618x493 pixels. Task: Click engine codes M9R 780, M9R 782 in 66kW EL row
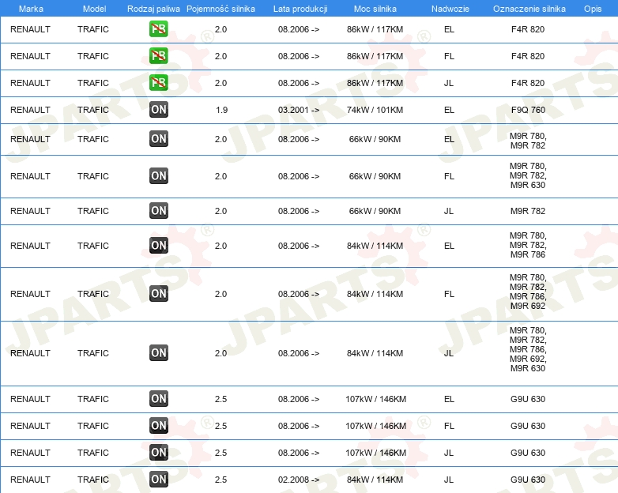[528, 141]
